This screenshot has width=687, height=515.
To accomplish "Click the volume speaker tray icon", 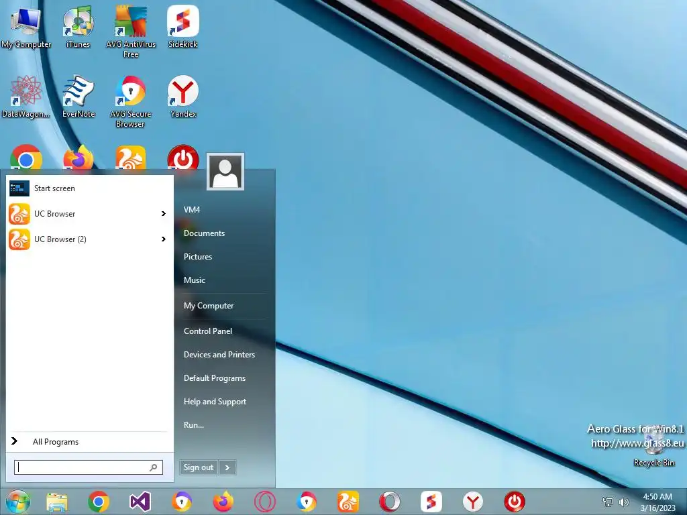I will click(x=623, y=502).
